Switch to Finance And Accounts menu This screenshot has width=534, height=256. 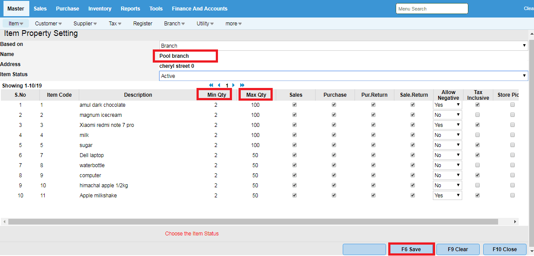(200, 9)
